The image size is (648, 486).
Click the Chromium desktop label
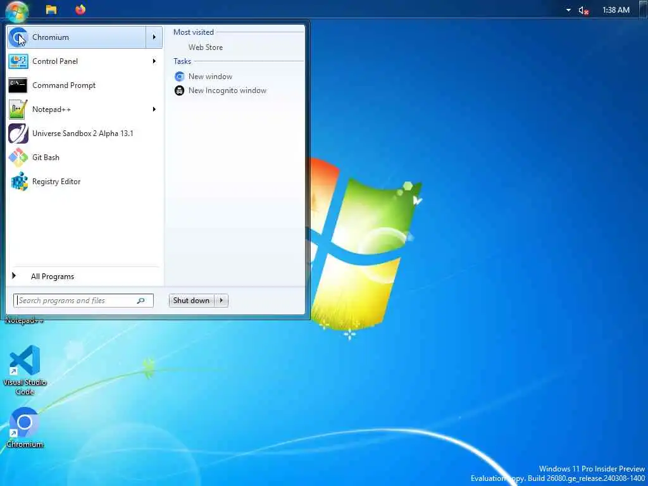(x=25, y=444)
